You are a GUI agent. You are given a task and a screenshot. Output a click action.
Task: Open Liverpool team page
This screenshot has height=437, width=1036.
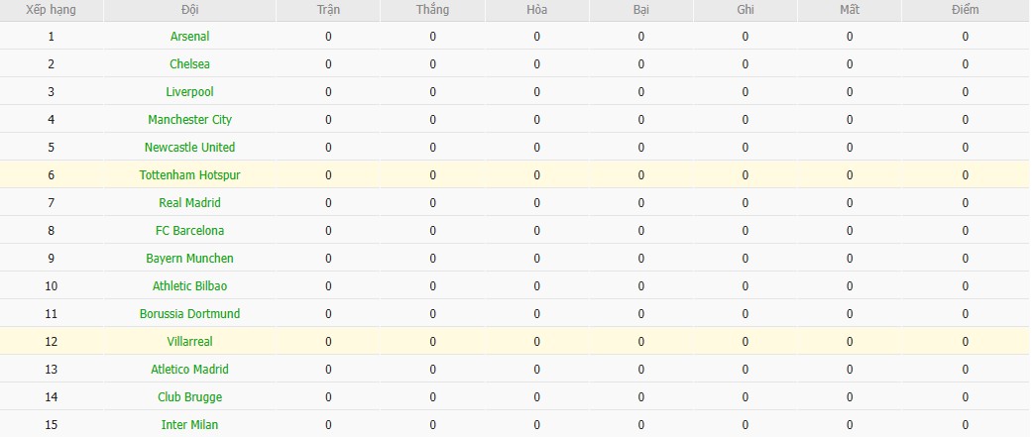(x=189, y=92)
